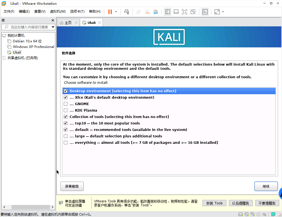This screenshot has width=282, height=217.
Task: Click the printer status bar icon
Action: pyautogui.click(x=258, y=214)
